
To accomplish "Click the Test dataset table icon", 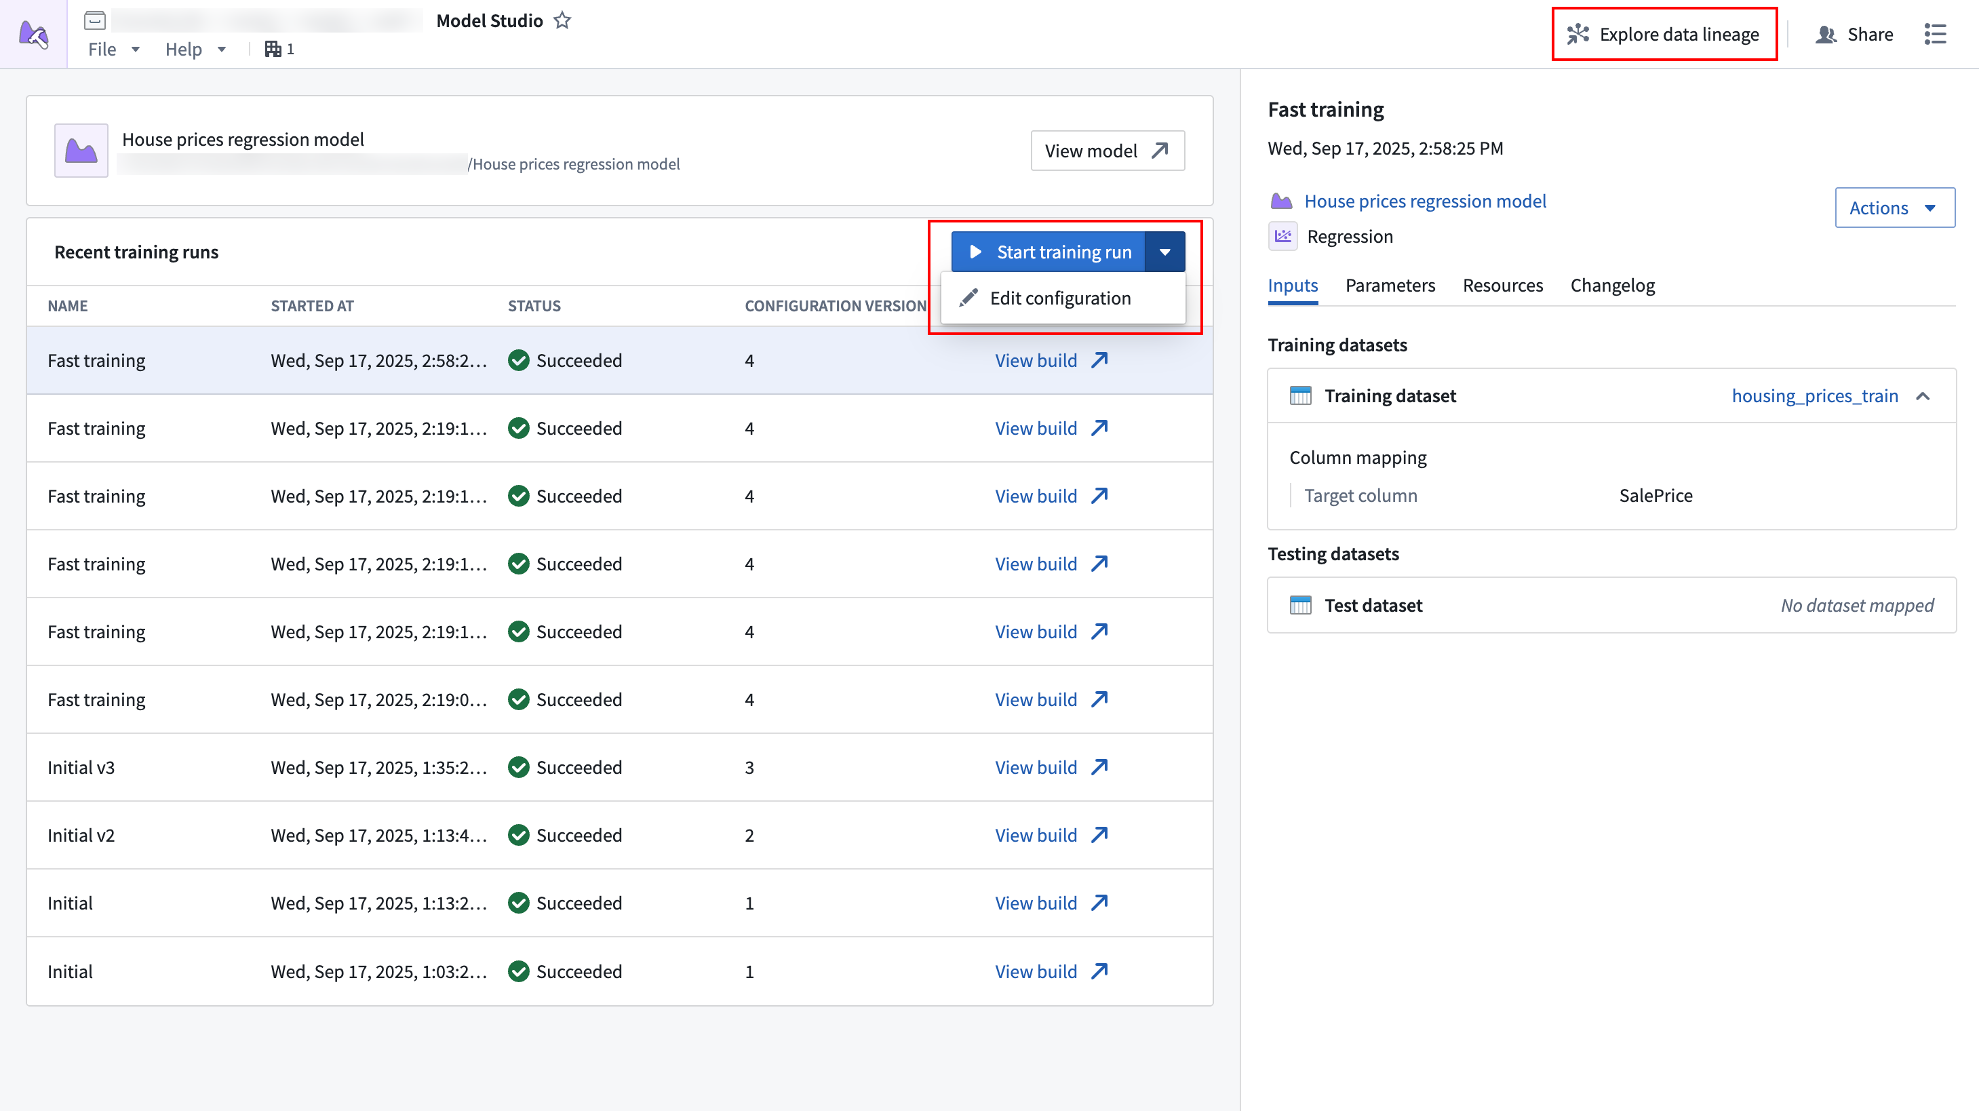I will [1301, 606].
